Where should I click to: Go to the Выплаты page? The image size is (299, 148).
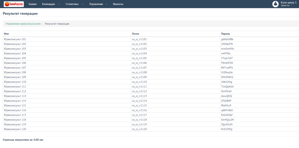[x=118, y=4]
